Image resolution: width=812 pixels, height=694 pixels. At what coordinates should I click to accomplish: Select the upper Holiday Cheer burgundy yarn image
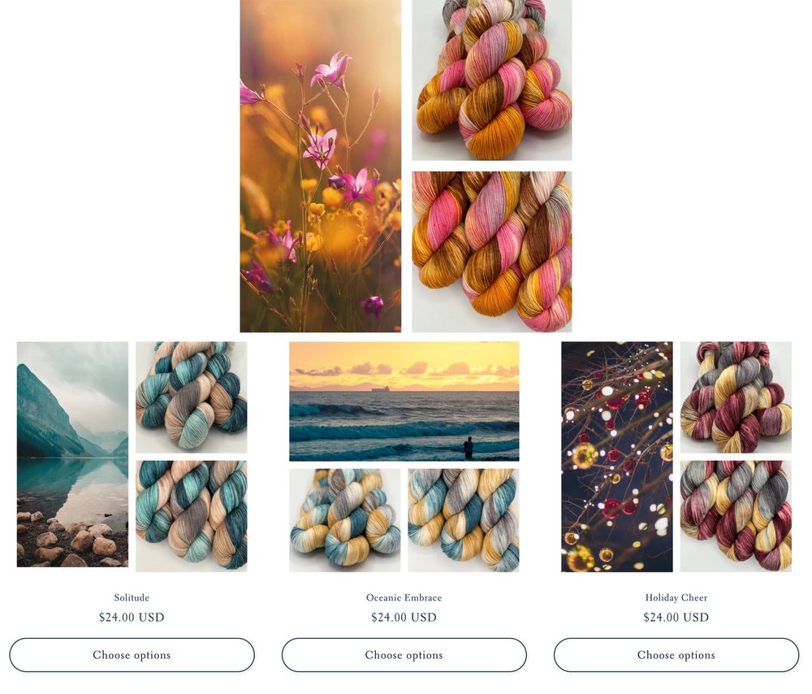point(736,397)
